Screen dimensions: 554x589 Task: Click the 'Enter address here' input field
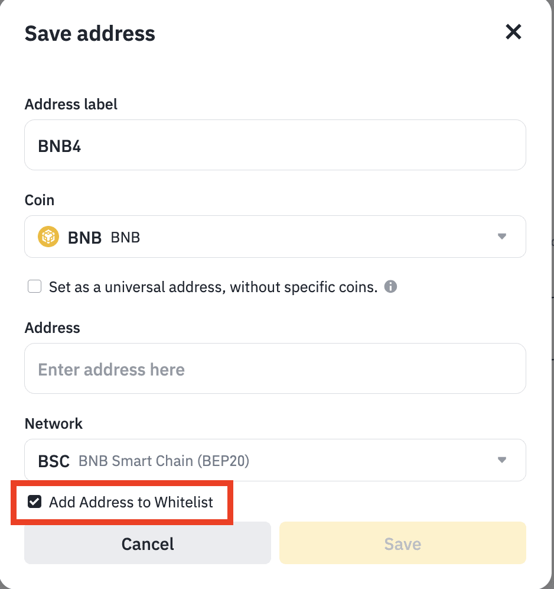(275, 369)
